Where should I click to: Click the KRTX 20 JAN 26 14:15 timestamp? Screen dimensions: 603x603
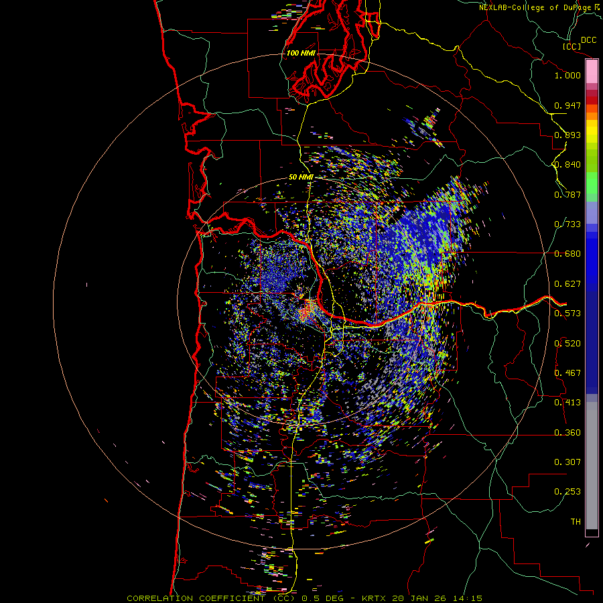[x=422, y=598]
